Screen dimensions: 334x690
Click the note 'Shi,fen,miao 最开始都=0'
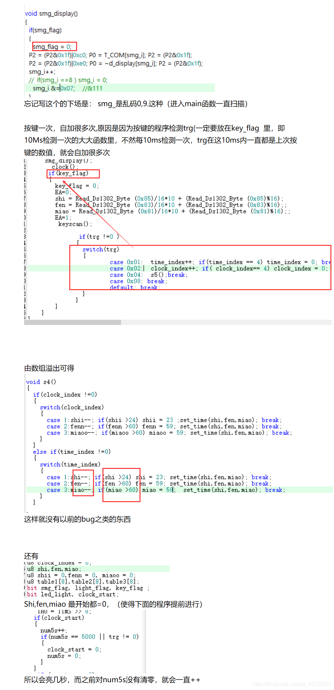pyautogui.click(x=113, y=604)
